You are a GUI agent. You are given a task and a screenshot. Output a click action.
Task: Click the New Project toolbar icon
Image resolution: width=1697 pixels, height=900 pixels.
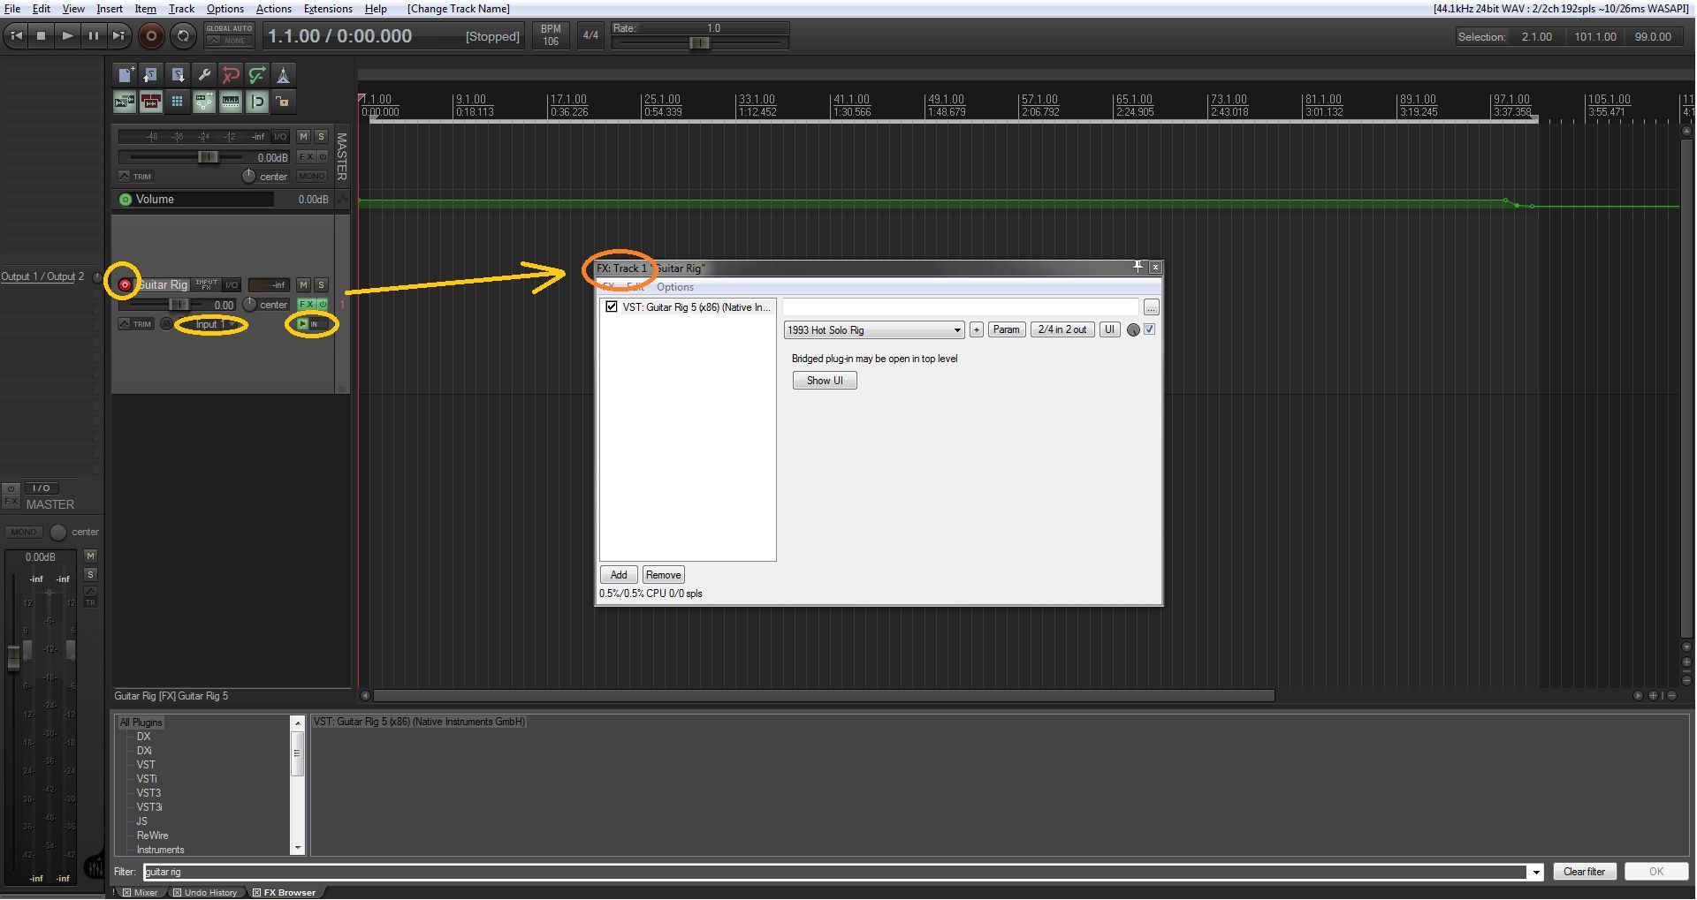(x=125, y=75)
